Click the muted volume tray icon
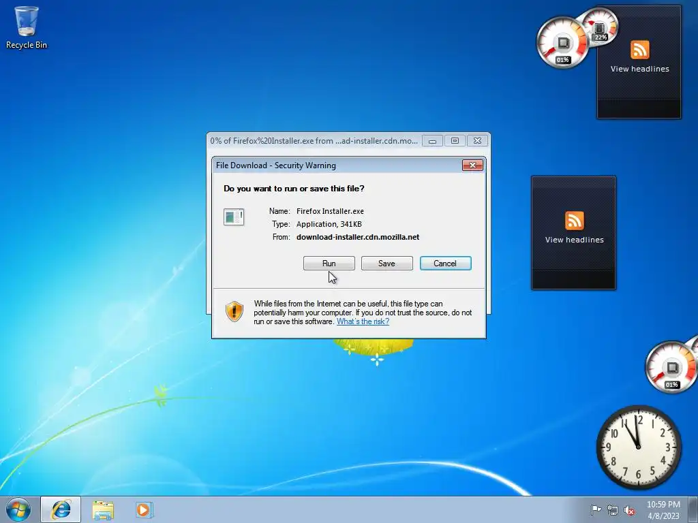The width and height of the screenshot is (698, 523). [629, 510]
